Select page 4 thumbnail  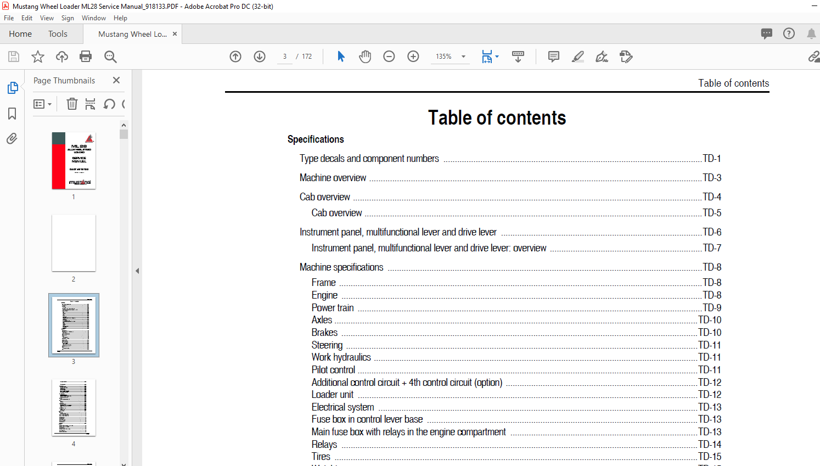coord(74,408)
